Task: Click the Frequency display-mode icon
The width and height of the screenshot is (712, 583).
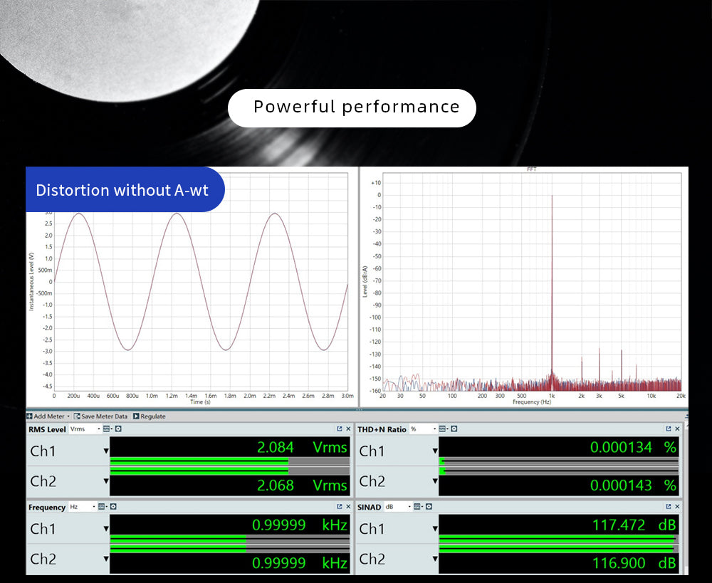Action: coord(102,507)
